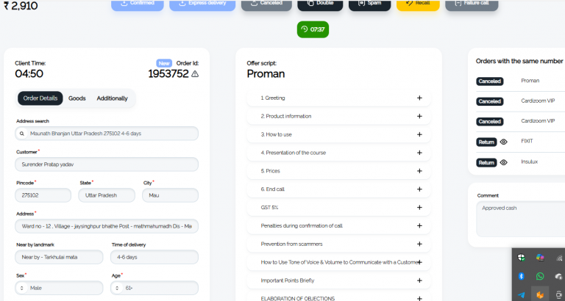The image size is (565, 301).
Task: Expand the GST 5% section
Action: [x=338, y=208]
